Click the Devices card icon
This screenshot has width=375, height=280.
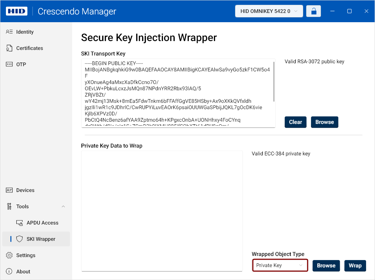point(9,190)
